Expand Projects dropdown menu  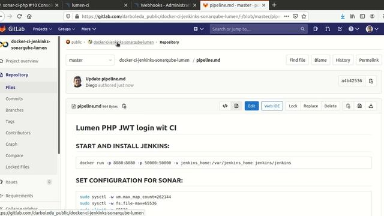42,29
